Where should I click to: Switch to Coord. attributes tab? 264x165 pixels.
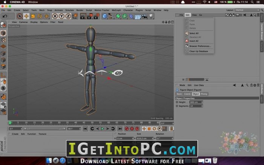[x=187, y=94]
